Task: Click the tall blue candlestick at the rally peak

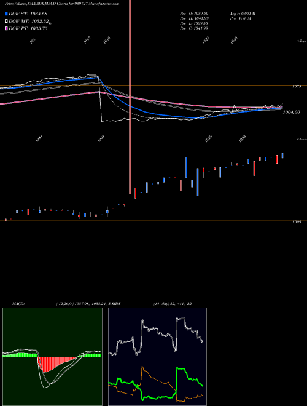Action: (x=186, y=167)
